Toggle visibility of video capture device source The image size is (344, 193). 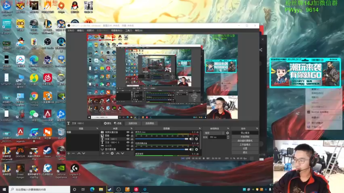[128, 133]
